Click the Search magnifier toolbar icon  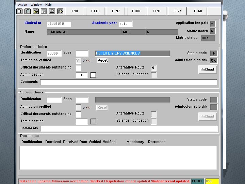click(x=28, y=12)
